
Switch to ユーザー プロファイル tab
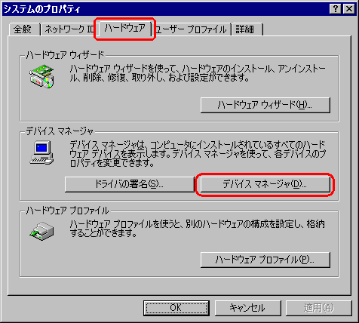192,29
